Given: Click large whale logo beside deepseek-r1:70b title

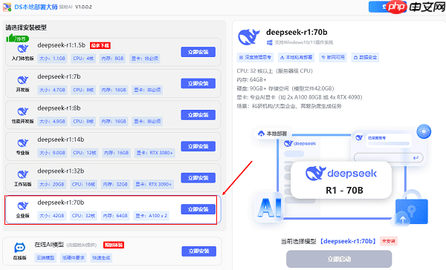Looking at the screenshot, I should (248, 37).
